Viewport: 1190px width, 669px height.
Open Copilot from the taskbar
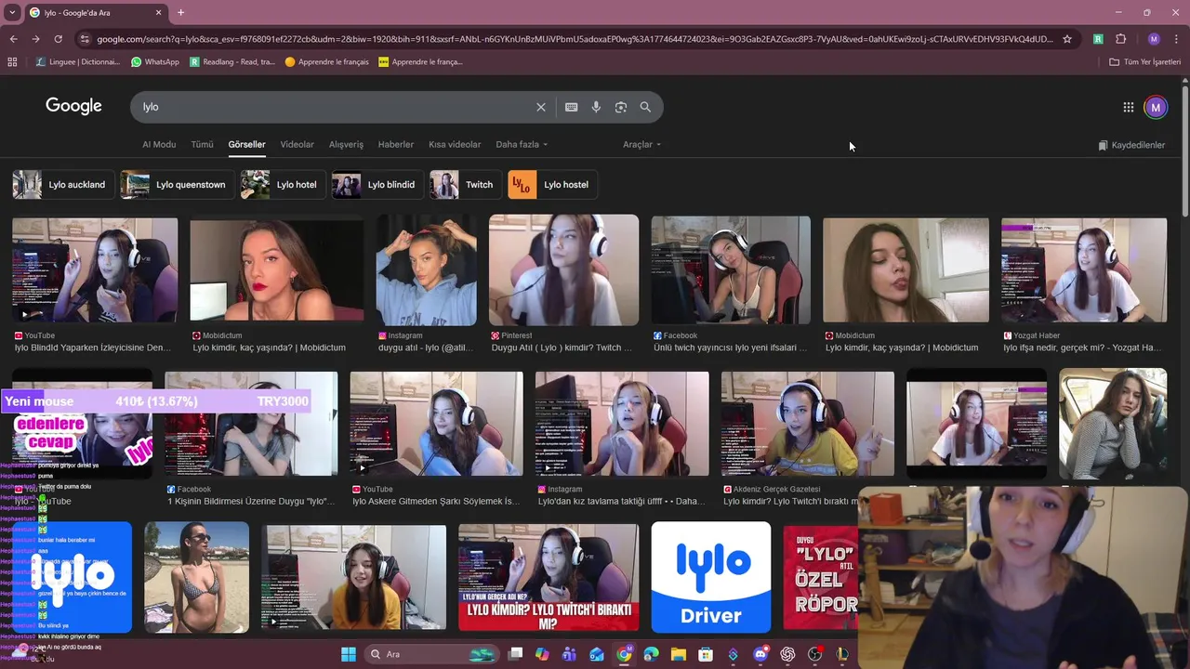click(x=542, y=654)
